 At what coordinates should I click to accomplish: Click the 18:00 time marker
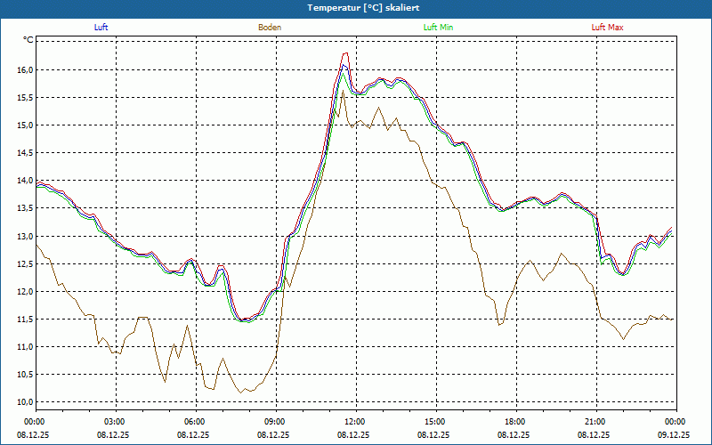point(515,422)
